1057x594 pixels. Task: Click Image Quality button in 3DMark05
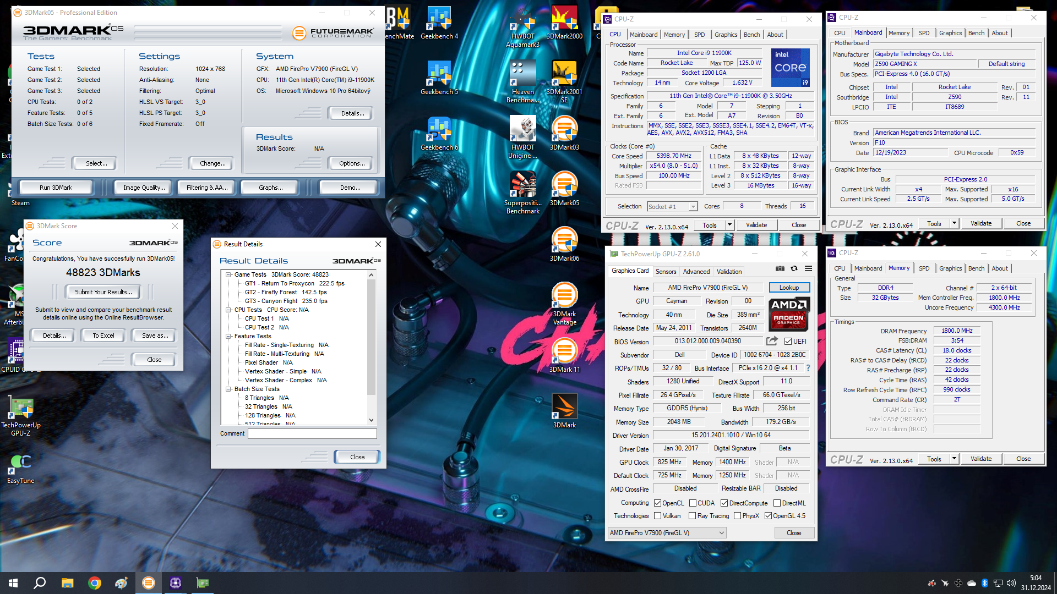pyautogui.click(x=144, y=188)
